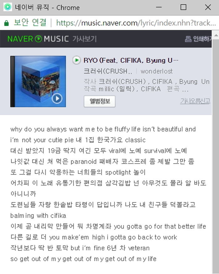Click the play overlay on album cover

point(57,99)
